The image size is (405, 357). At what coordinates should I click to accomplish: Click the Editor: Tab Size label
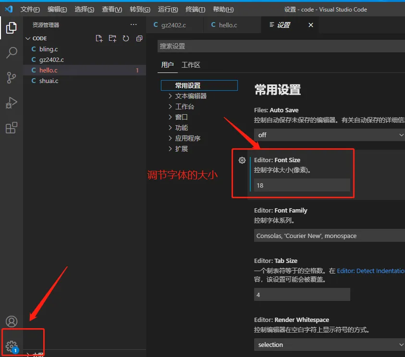coord(276,261)
